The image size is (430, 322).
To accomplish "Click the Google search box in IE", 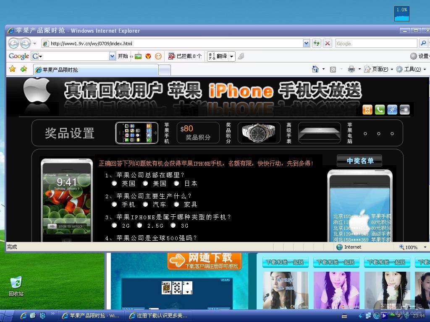I will (376, 43).
